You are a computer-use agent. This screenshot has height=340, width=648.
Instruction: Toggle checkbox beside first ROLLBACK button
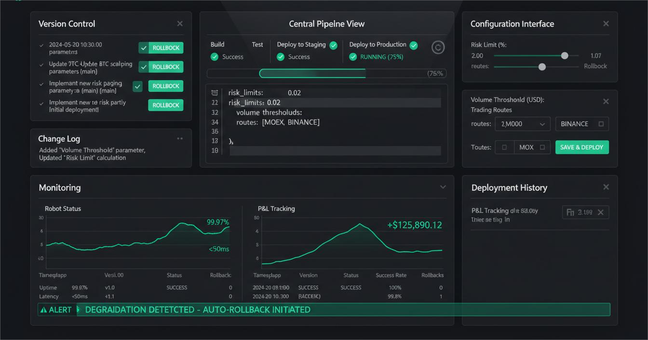click(143, 48)
